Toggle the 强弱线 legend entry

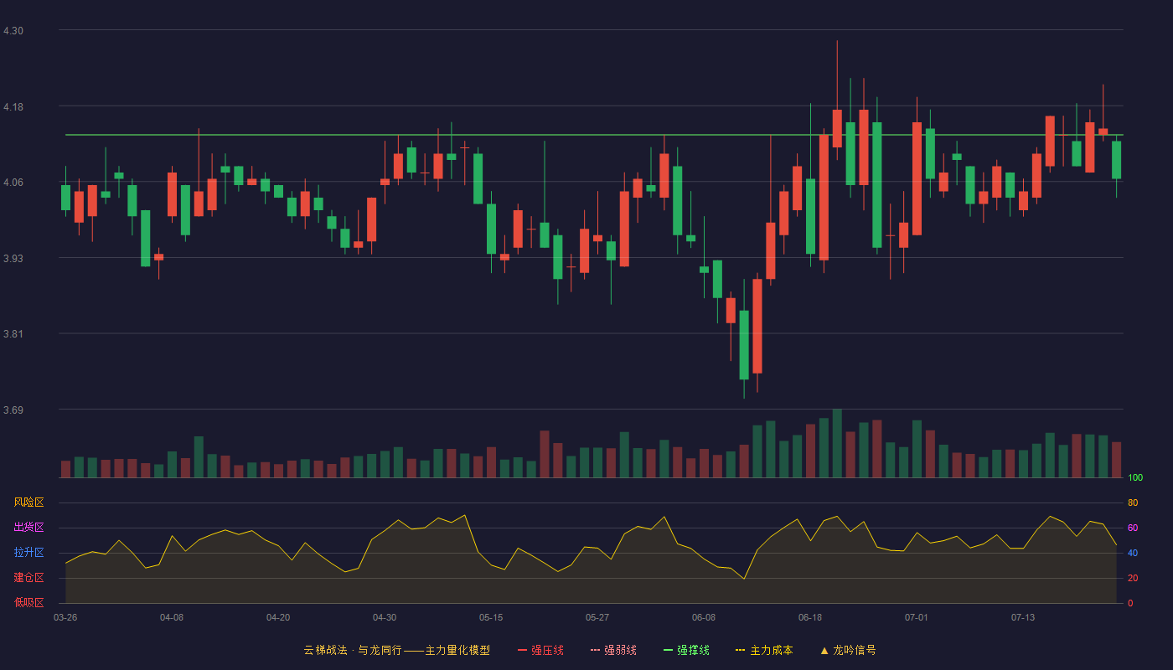click(613, 650)
